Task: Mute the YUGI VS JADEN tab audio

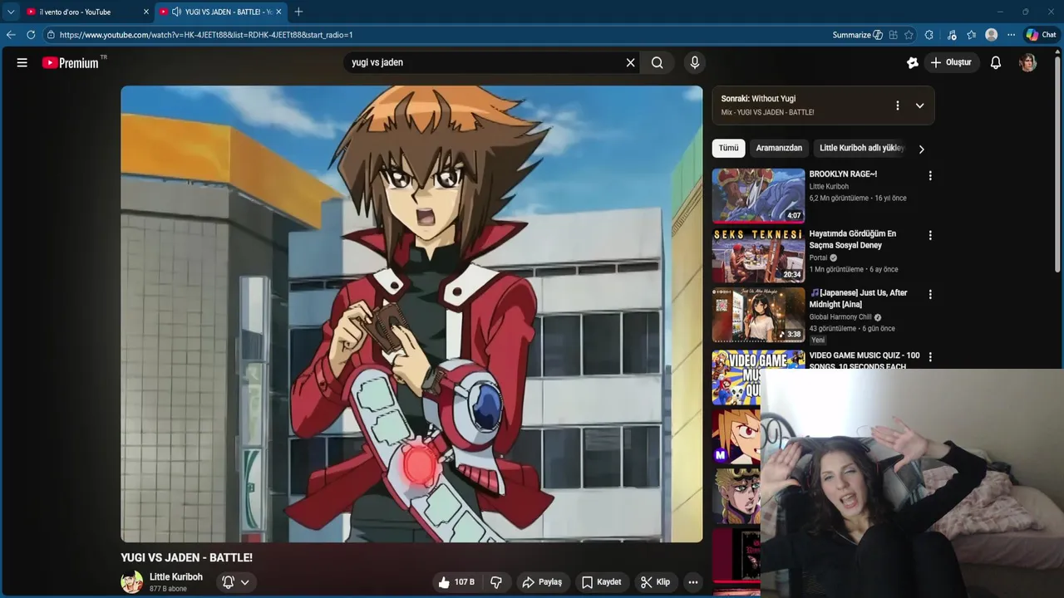Action: tap(176, 12)
